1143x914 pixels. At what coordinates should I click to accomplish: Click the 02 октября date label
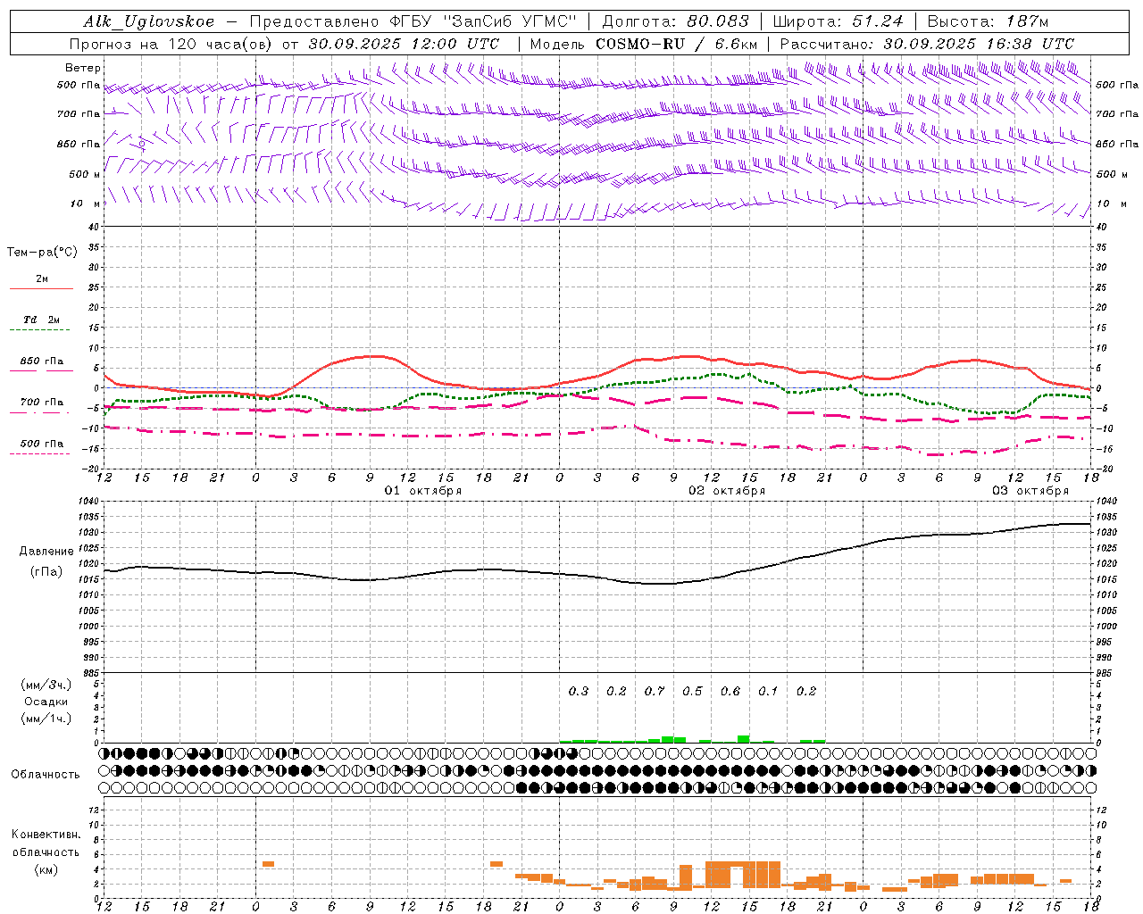[727, 491]
